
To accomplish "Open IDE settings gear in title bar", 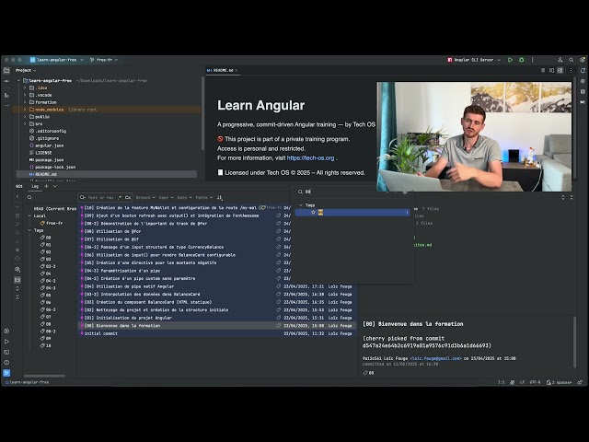I will click(583, 60).
